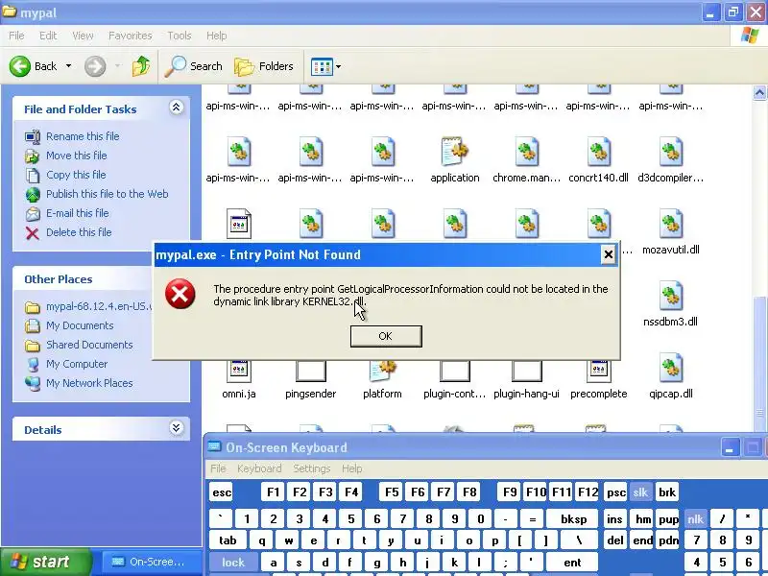
Task: Toggle the Folders pane button
Action: click(264, 66)
